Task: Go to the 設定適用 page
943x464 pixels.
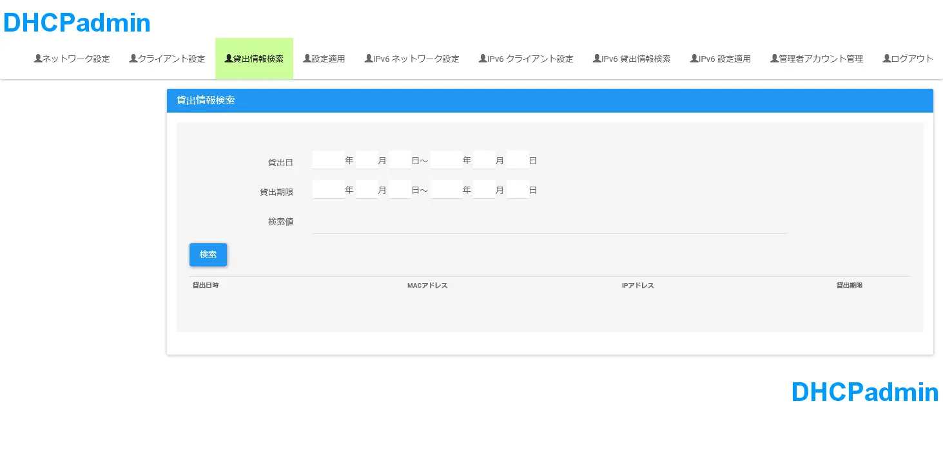Action: [324, 59]
